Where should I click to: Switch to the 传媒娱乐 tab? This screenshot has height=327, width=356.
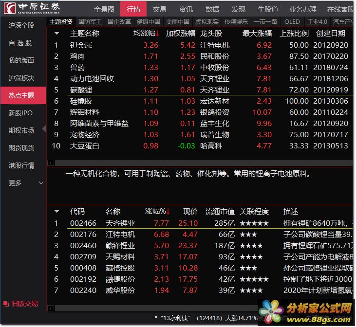236,22
